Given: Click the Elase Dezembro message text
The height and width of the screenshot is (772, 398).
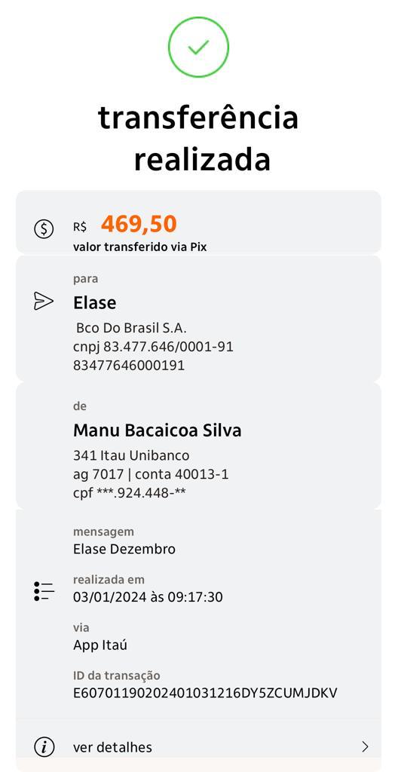Looking at the screenshot, I should click(x=124, y=549).
